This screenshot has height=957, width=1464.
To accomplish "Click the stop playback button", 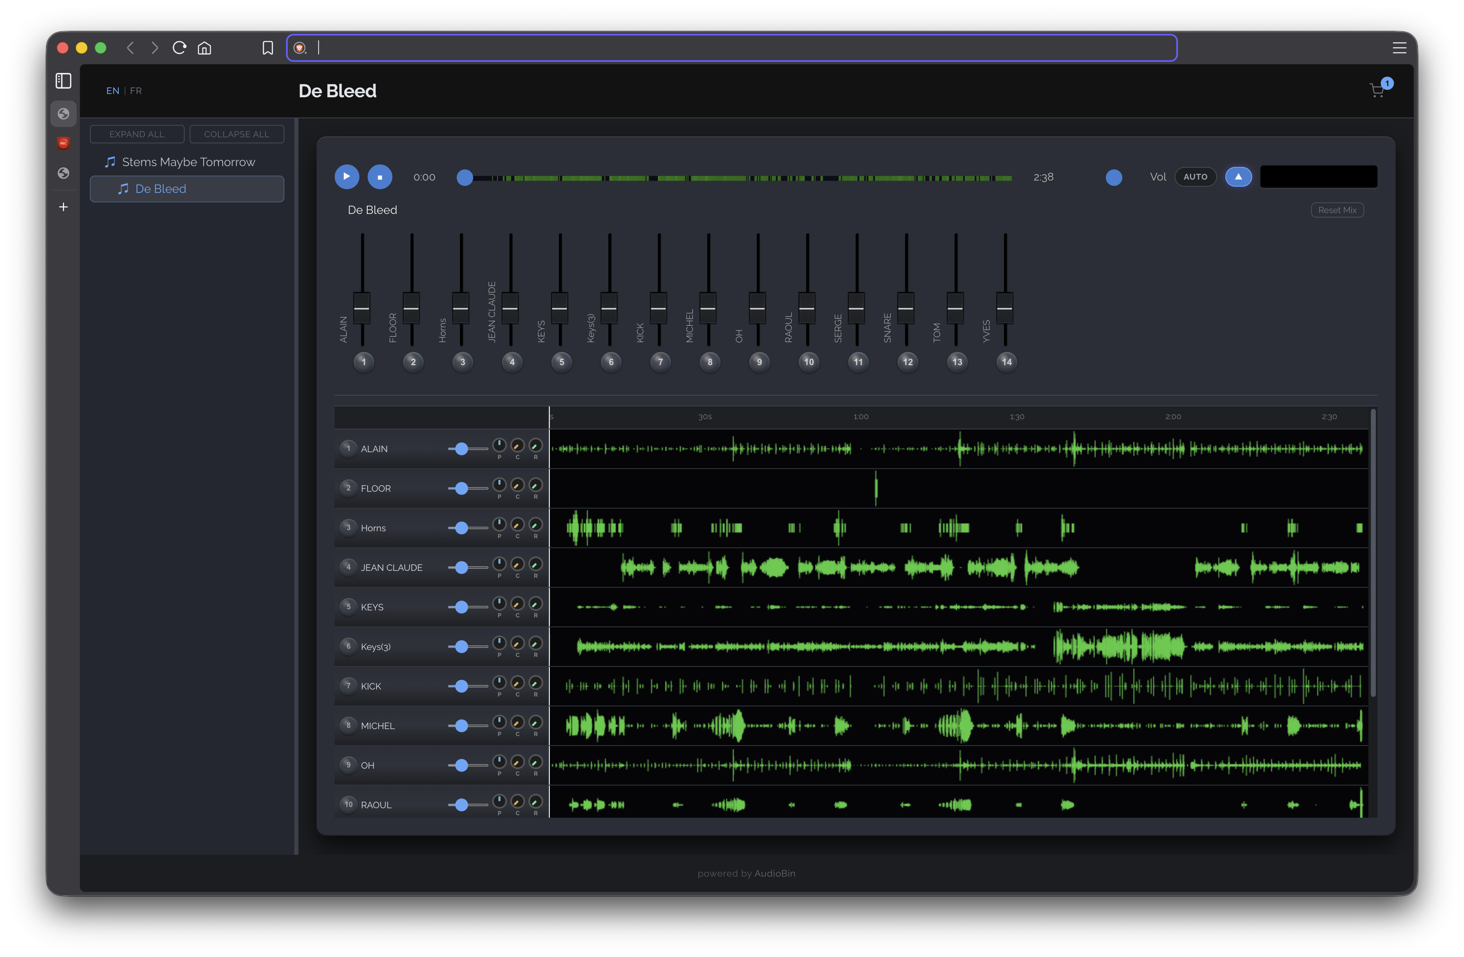I will [x=380, y=176].
